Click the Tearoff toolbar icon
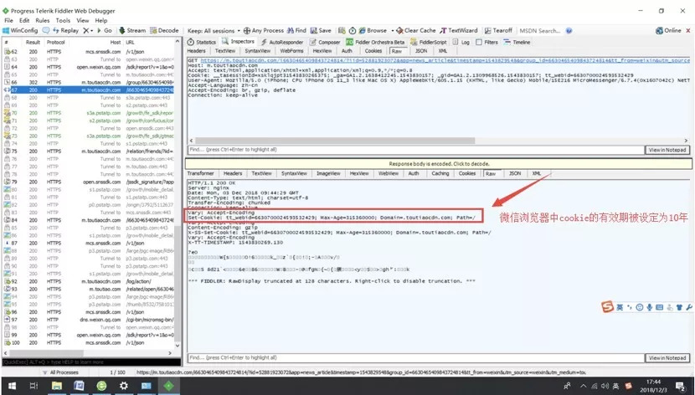695x395 pixels. (499, 30)
